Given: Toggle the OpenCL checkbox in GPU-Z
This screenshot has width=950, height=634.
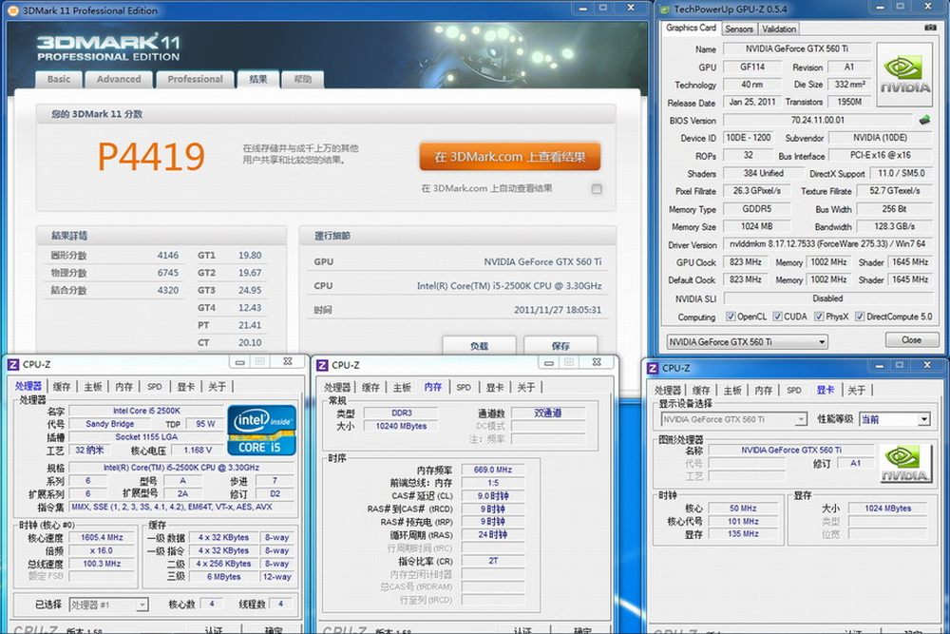Looking at the screenshot, I should coord(731,317).
